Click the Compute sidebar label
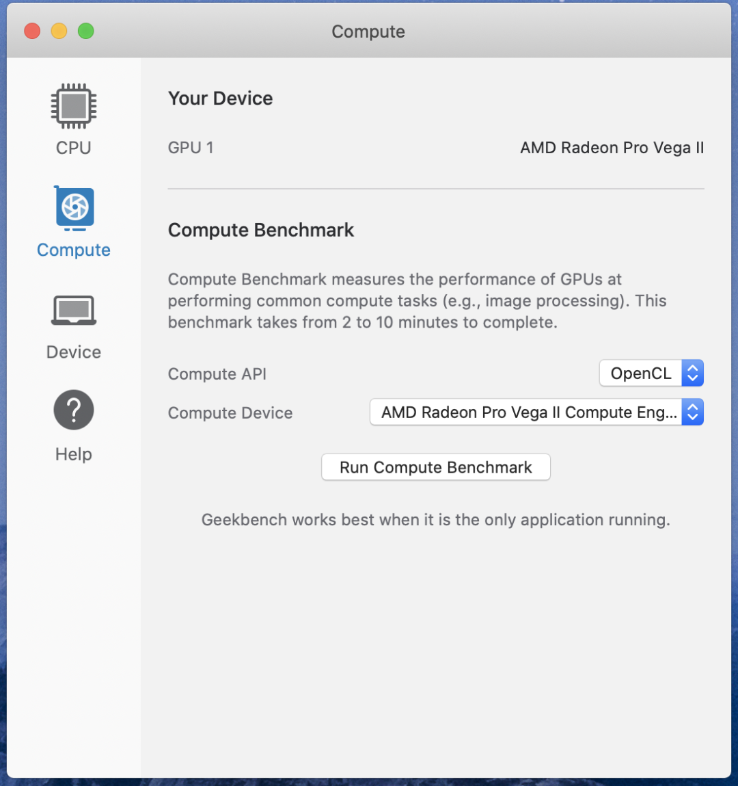This screenshot has width=738, height=786. pyautogui.click(x=74, y=250)
